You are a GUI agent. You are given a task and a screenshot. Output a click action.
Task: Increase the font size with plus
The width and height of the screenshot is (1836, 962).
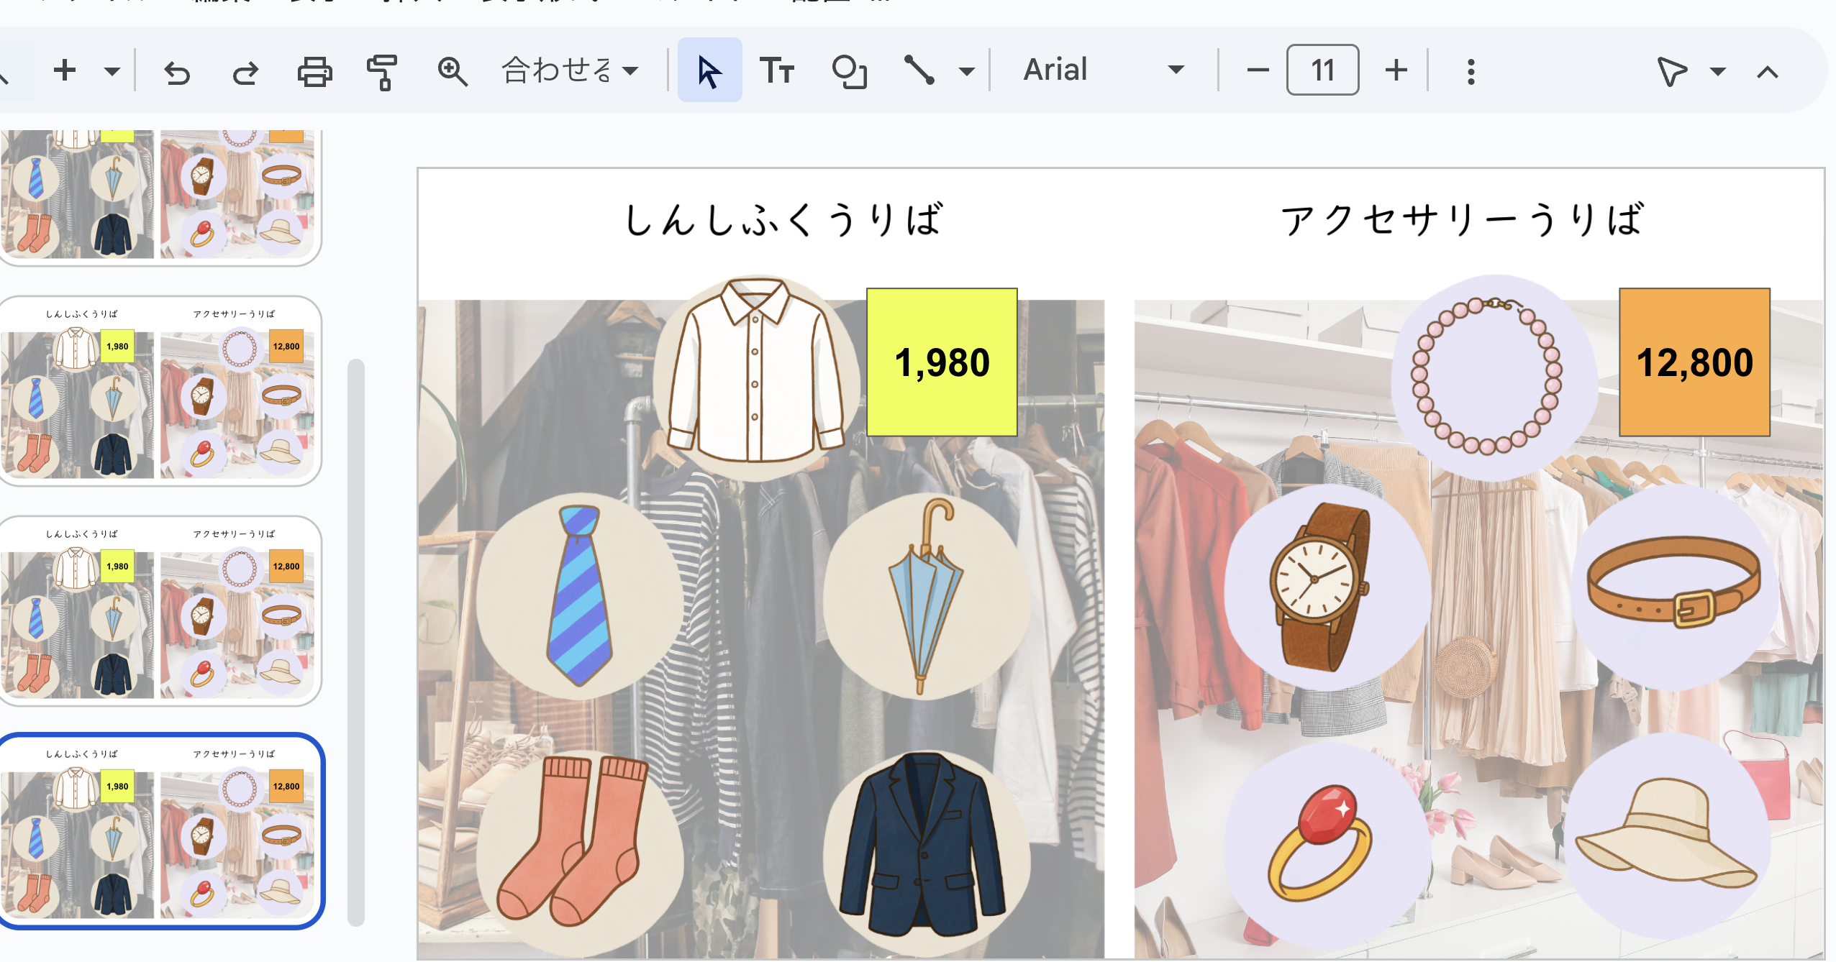click(1396, 70)
